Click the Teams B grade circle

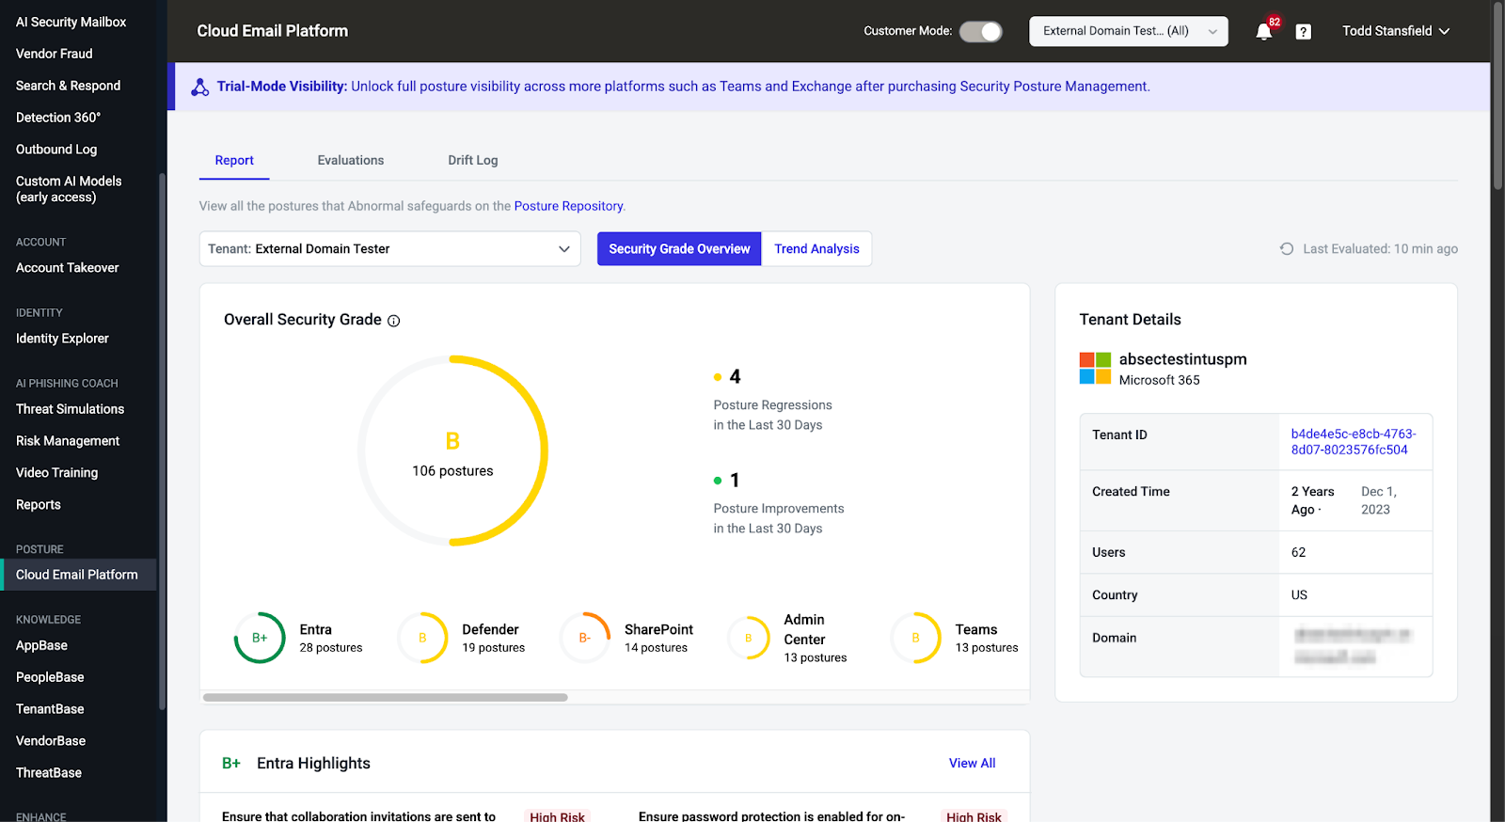click(x=915, y=638)
